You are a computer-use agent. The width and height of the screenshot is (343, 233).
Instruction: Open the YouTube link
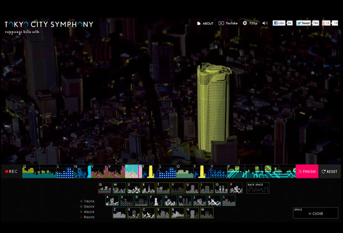228,23
